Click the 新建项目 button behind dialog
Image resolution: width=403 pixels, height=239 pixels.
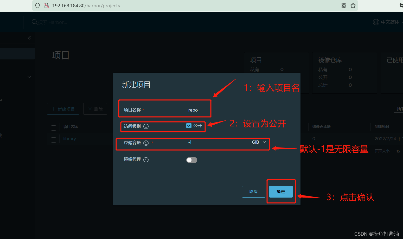63,109
